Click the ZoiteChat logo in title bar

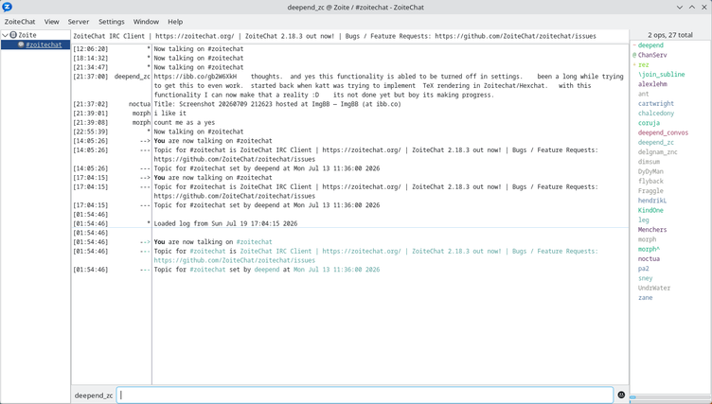click(x=8, y=8)
